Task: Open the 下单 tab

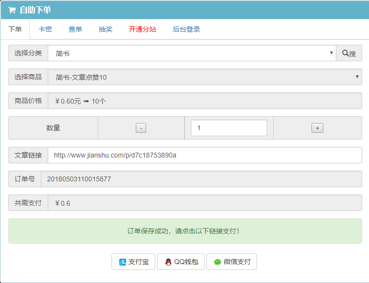Action: point(15,29)
